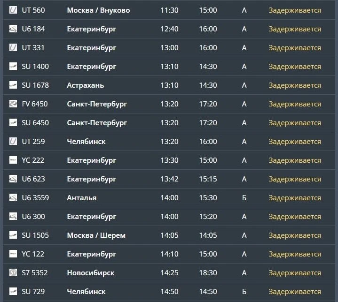Click the Aeroflot logo beside SU 1400
338x302 pixels.
coord(13,66)
